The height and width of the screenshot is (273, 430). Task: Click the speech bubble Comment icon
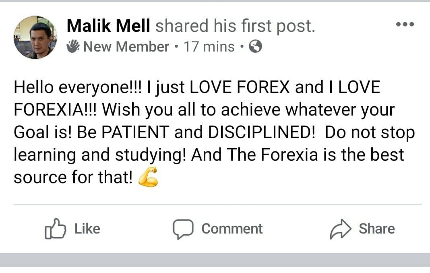183,229
